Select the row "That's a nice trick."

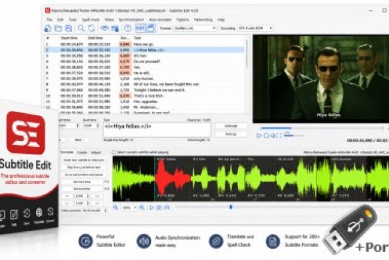tap(145, 96)
